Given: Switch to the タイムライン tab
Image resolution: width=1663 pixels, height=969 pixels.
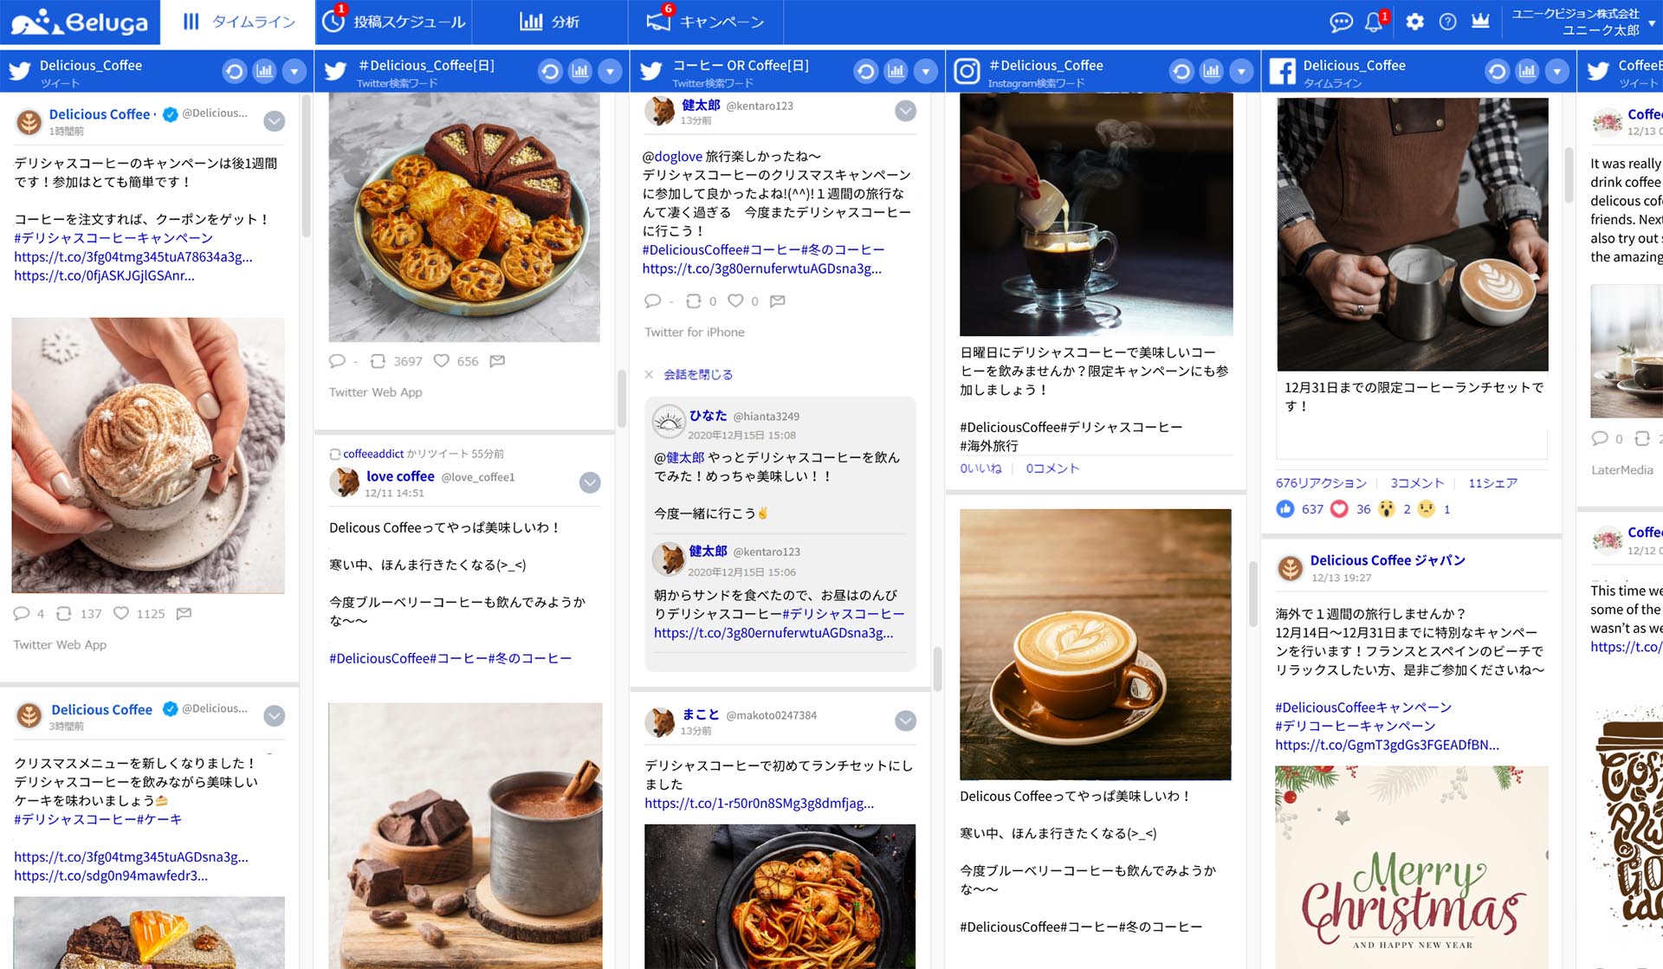Looking at the screenshot, I should click(x=238, y=22).
